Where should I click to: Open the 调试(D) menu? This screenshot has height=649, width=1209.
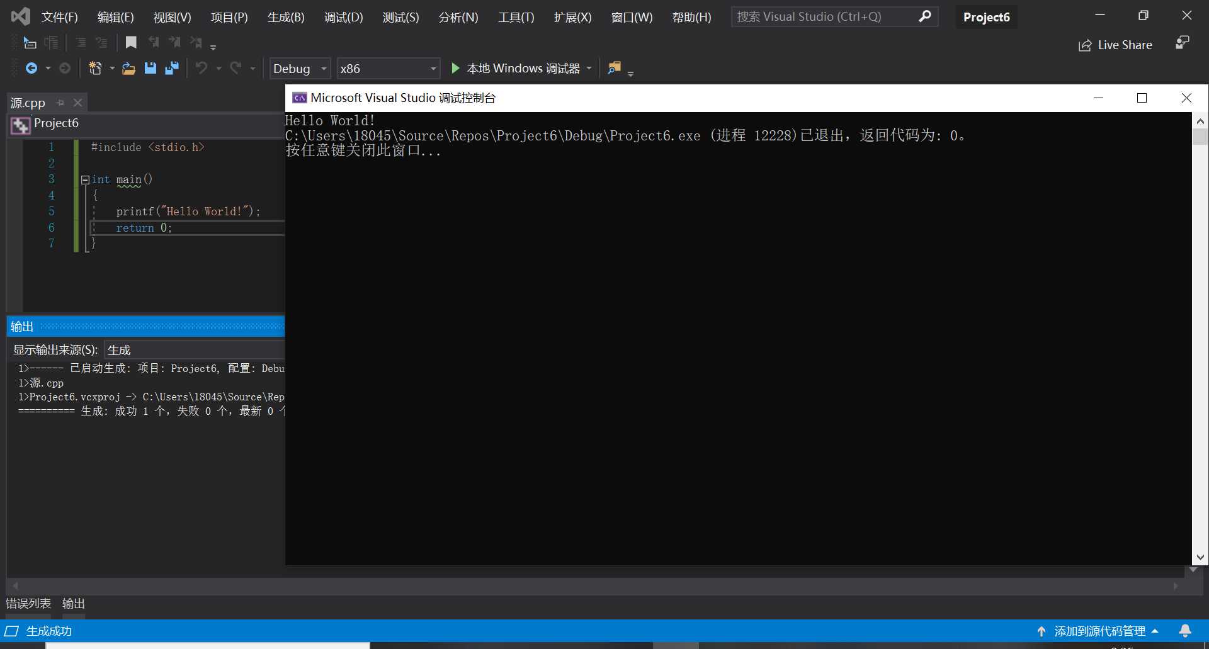343,17
